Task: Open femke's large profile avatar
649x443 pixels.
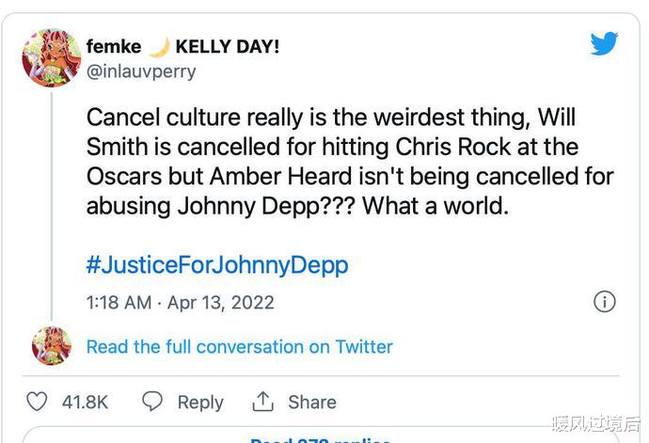Action: [x=52, y=58]
